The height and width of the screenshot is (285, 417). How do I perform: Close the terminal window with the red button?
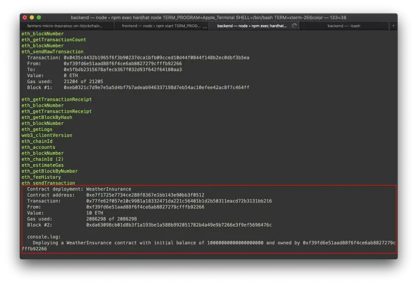click(25, 17)
